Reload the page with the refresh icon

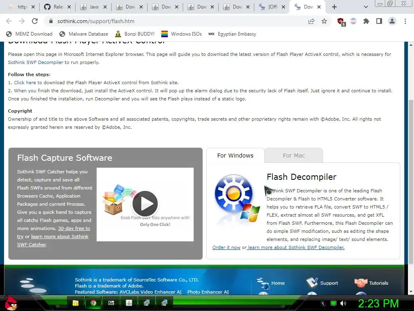[x=35, y=21]
